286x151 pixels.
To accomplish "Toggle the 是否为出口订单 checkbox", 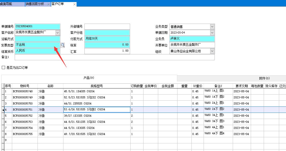I will click(x=4, y=68).
